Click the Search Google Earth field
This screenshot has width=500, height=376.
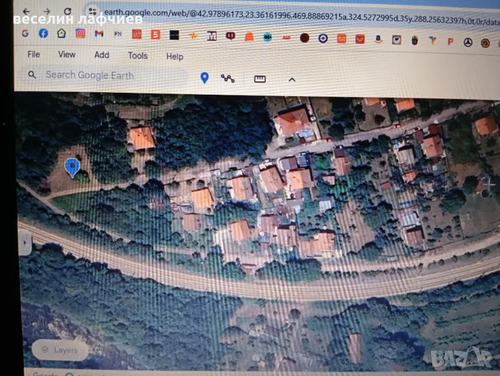click(107, 75)
